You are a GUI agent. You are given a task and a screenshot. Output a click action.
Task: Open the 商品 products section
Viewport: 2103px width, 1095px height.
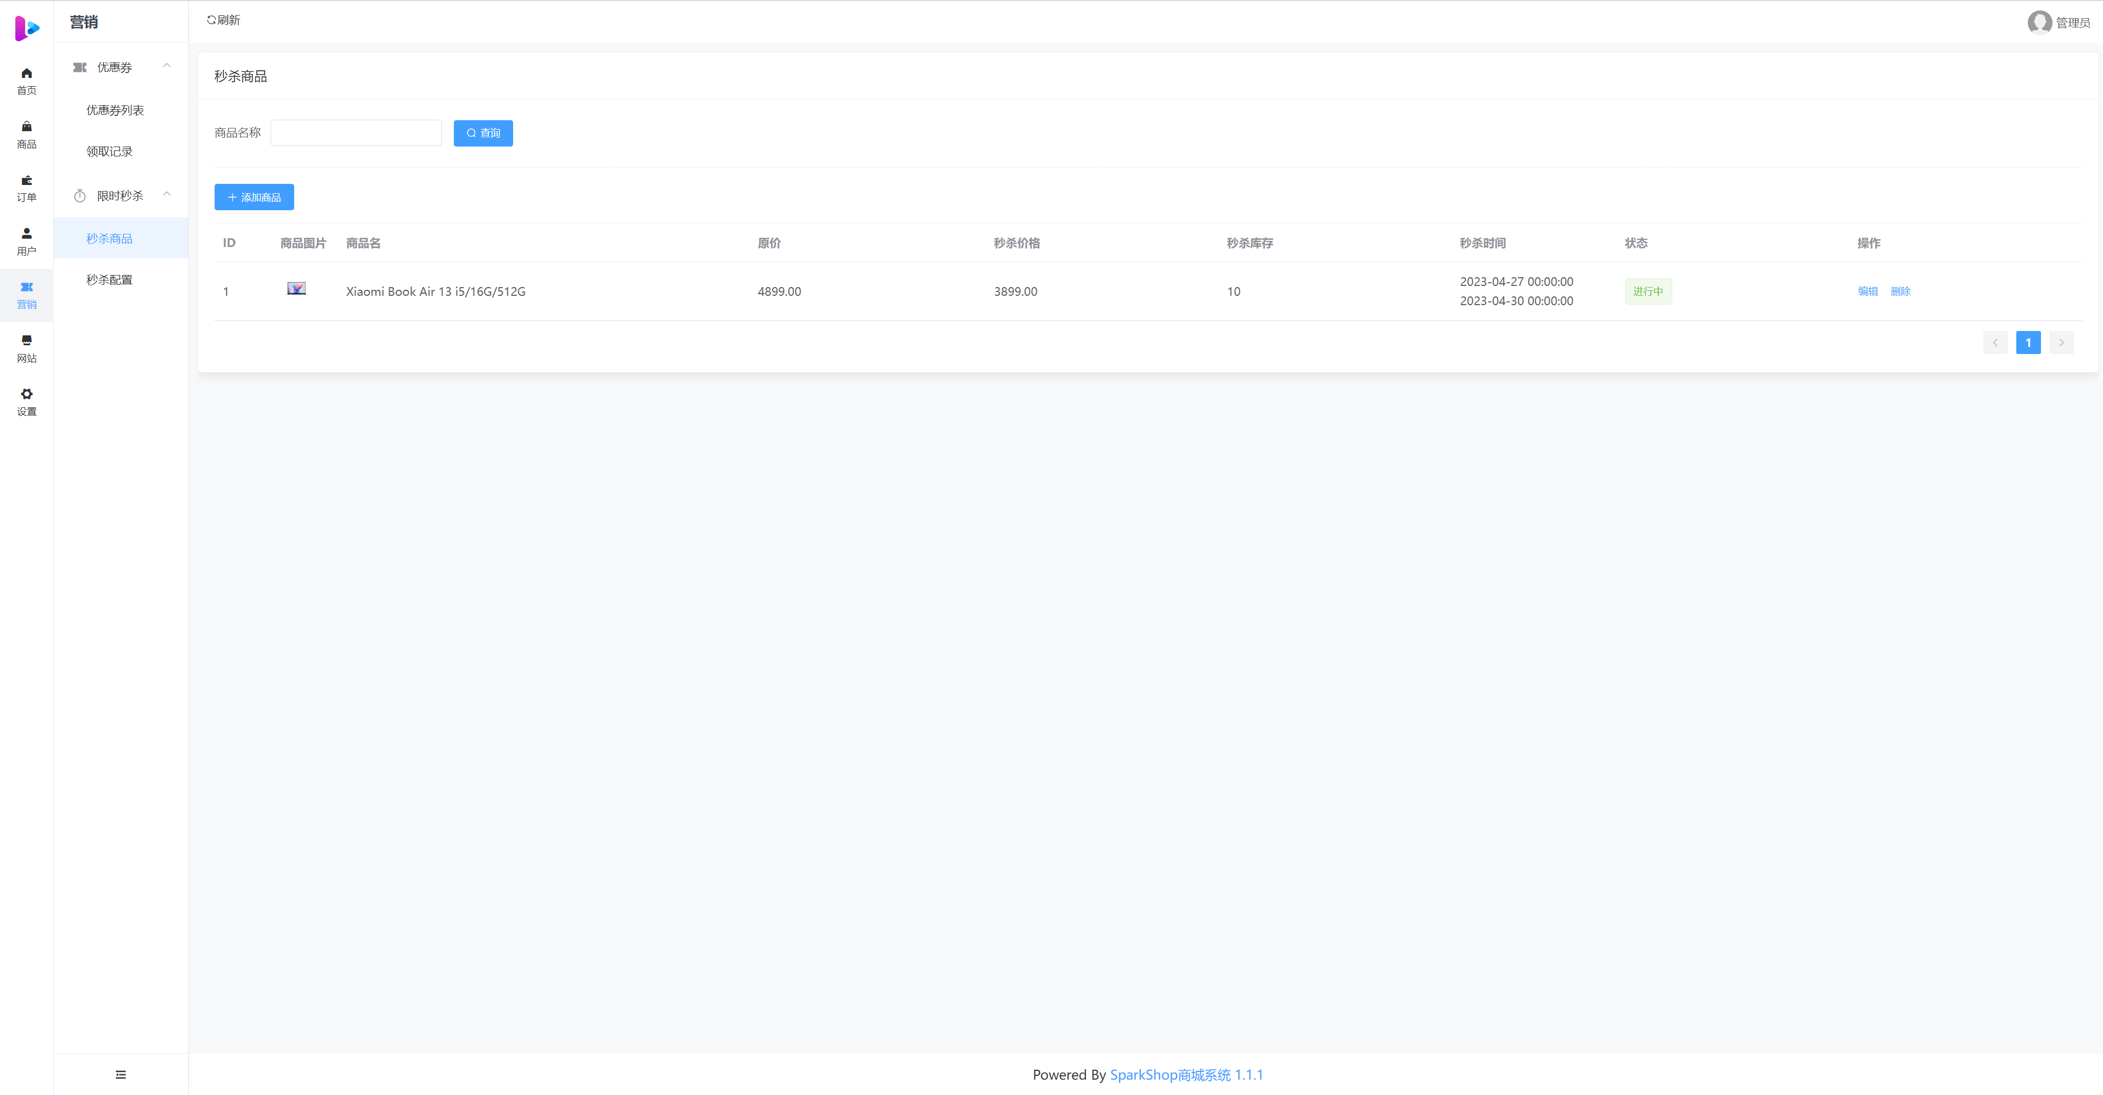tap(27, 134)
